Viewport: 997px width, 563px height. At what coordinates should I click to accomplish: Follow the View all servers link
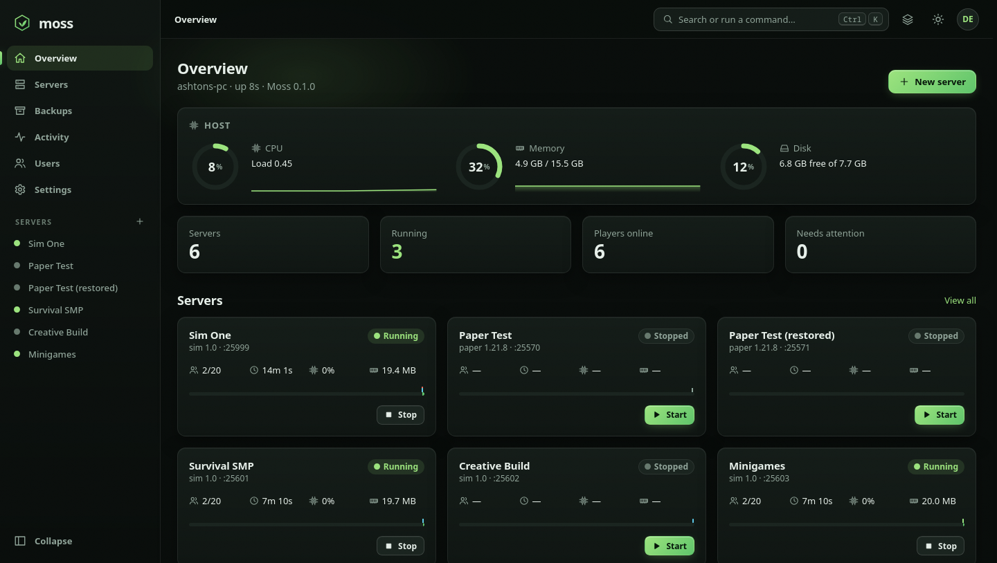pyautogui.click(x=960, y=300)
